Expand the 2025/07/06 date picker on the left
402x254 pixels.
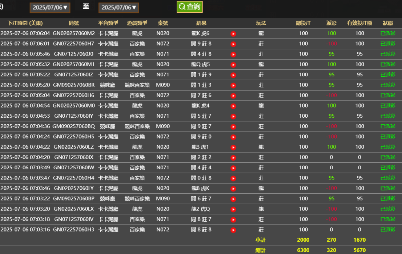click(x=50, y=7)
